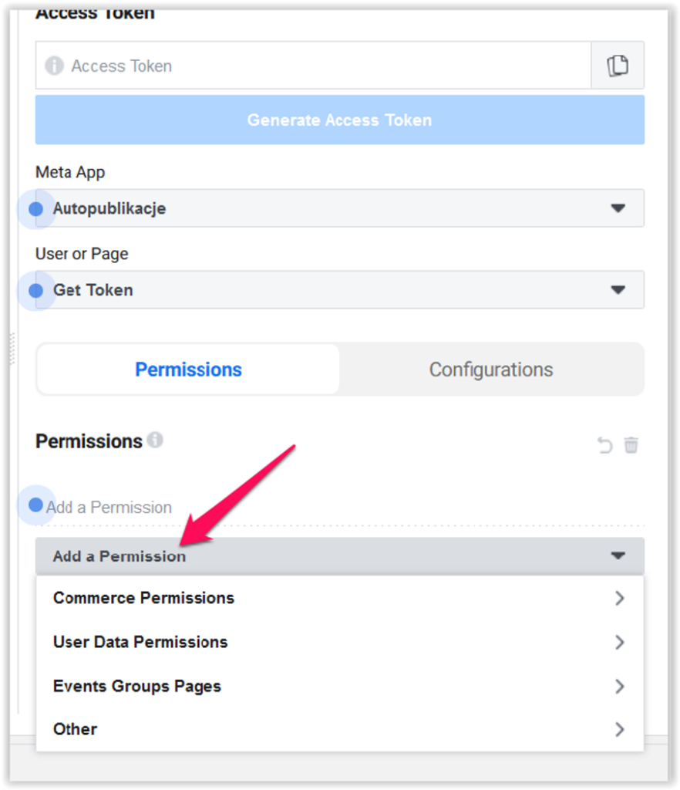Open the Get Token dropdown
Screen dimensions: 680x790
(x=339, y=290)
